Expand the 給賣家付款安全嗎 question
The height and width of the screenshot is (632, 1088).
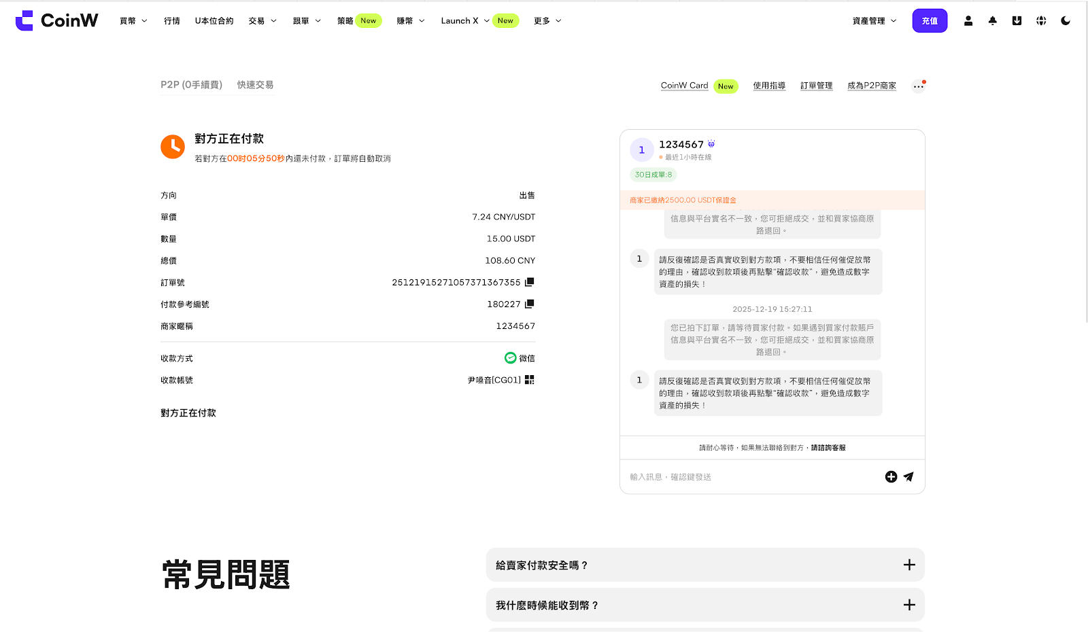tap(705, 565)
